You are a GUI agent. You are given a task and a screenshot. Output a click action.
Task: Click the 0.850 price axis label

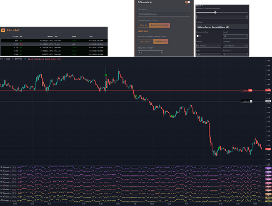tap(268, 61)
